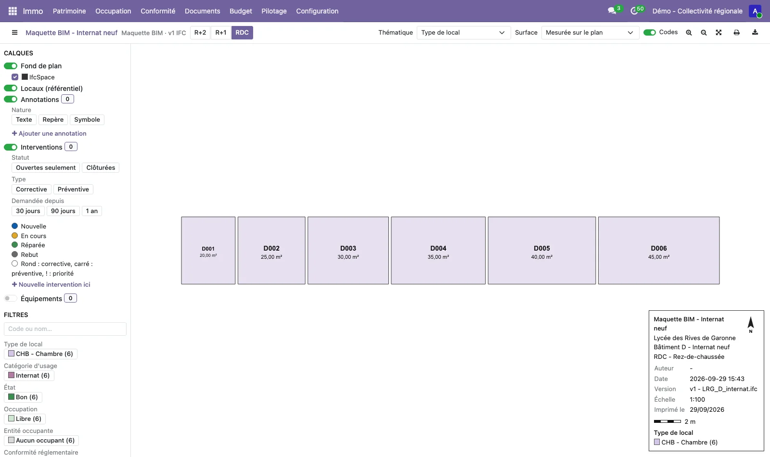Toggle Fond de plan layer

pos(11,66)
